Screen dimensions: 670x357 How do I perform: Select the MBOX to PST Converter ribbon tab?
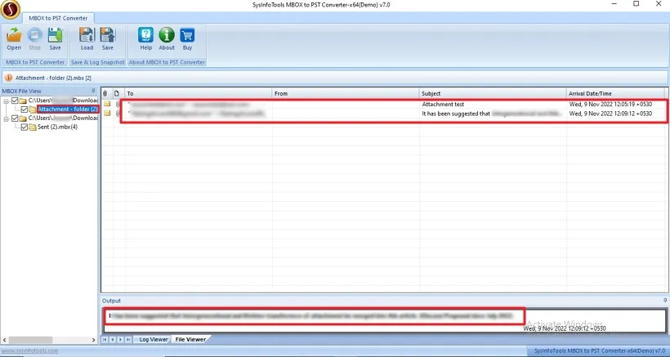(58, 18)
